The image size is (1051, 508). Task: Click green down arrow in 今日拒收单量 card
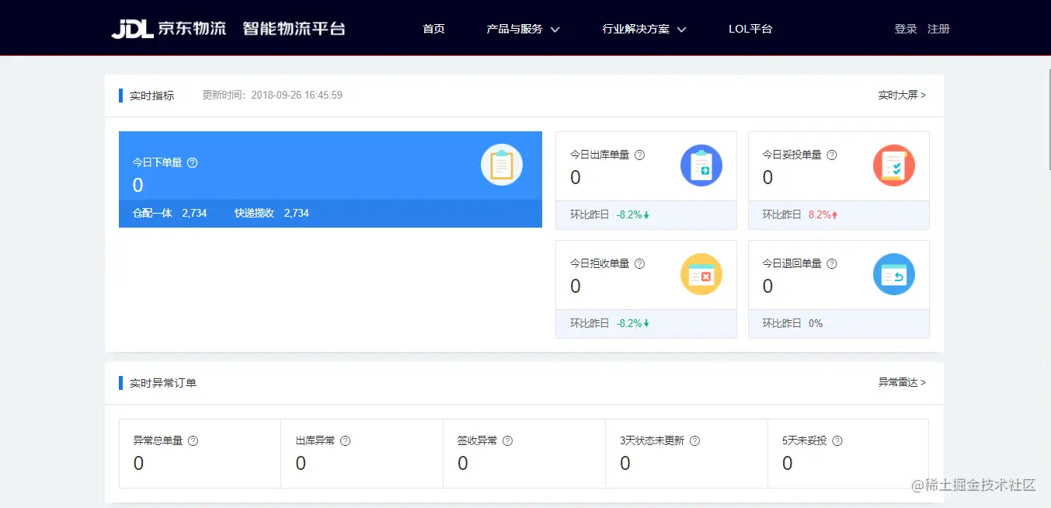coord(646,324)
